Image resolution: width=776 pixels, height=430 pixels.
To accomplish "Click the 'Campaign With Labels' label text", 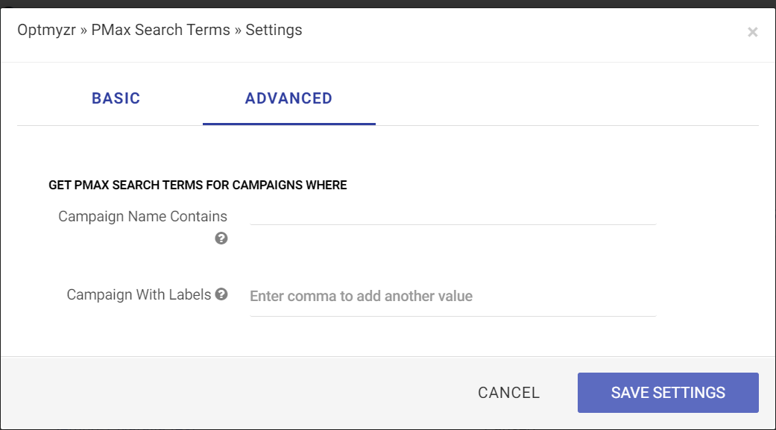I will (x=139, y=294).
